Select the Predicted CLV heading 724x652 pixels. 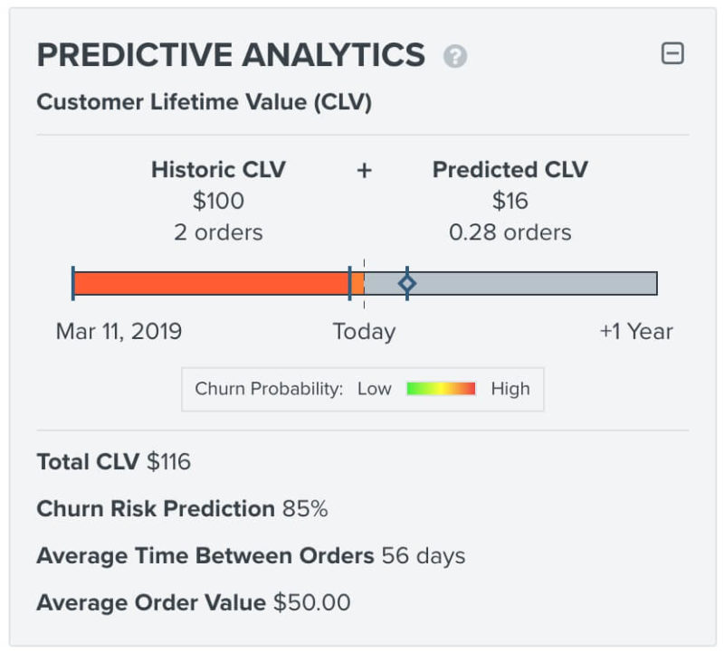[510, 169]
